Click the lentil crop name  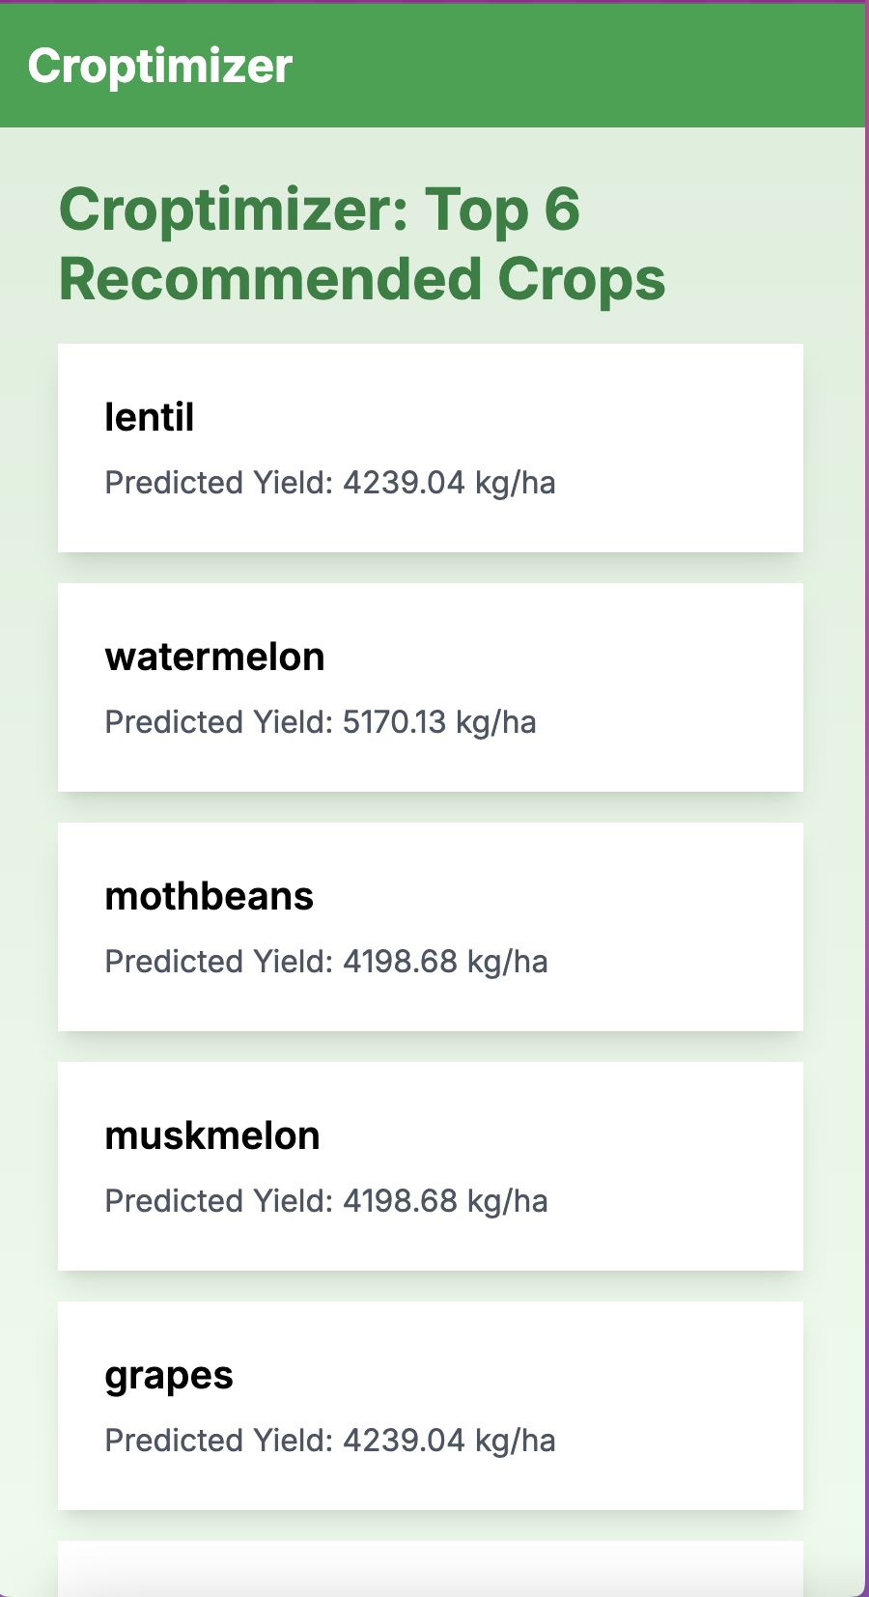(x=149, y=417)
